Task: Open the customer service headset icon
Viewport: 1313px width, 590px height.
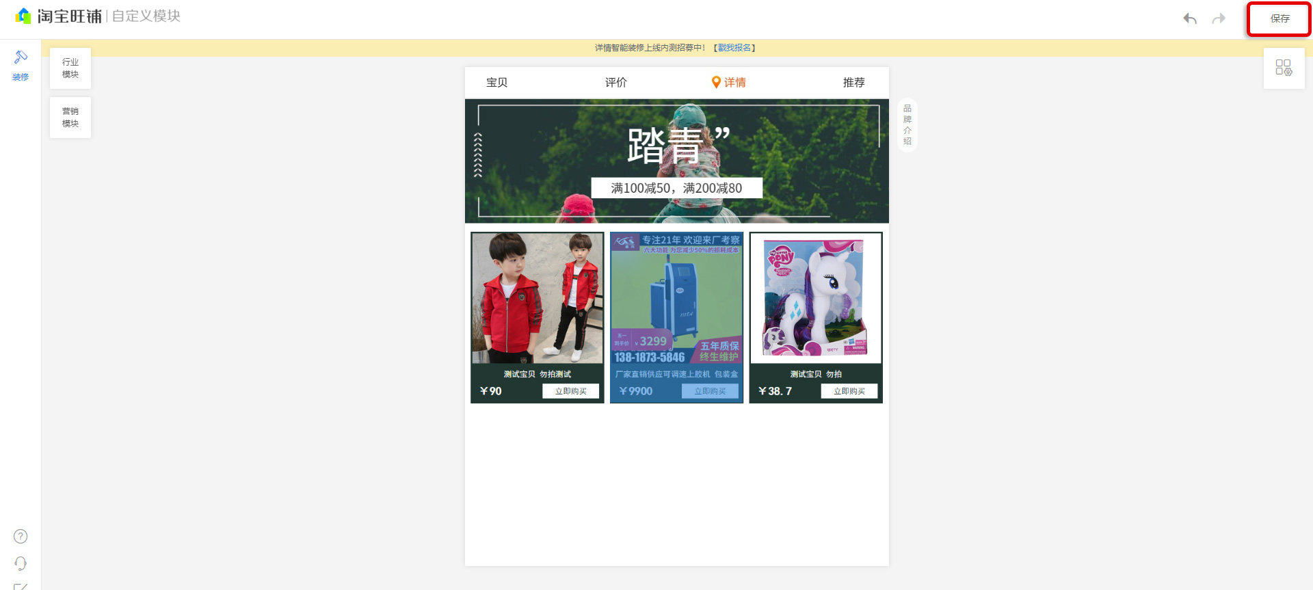Action: click(x=21, y=563)
